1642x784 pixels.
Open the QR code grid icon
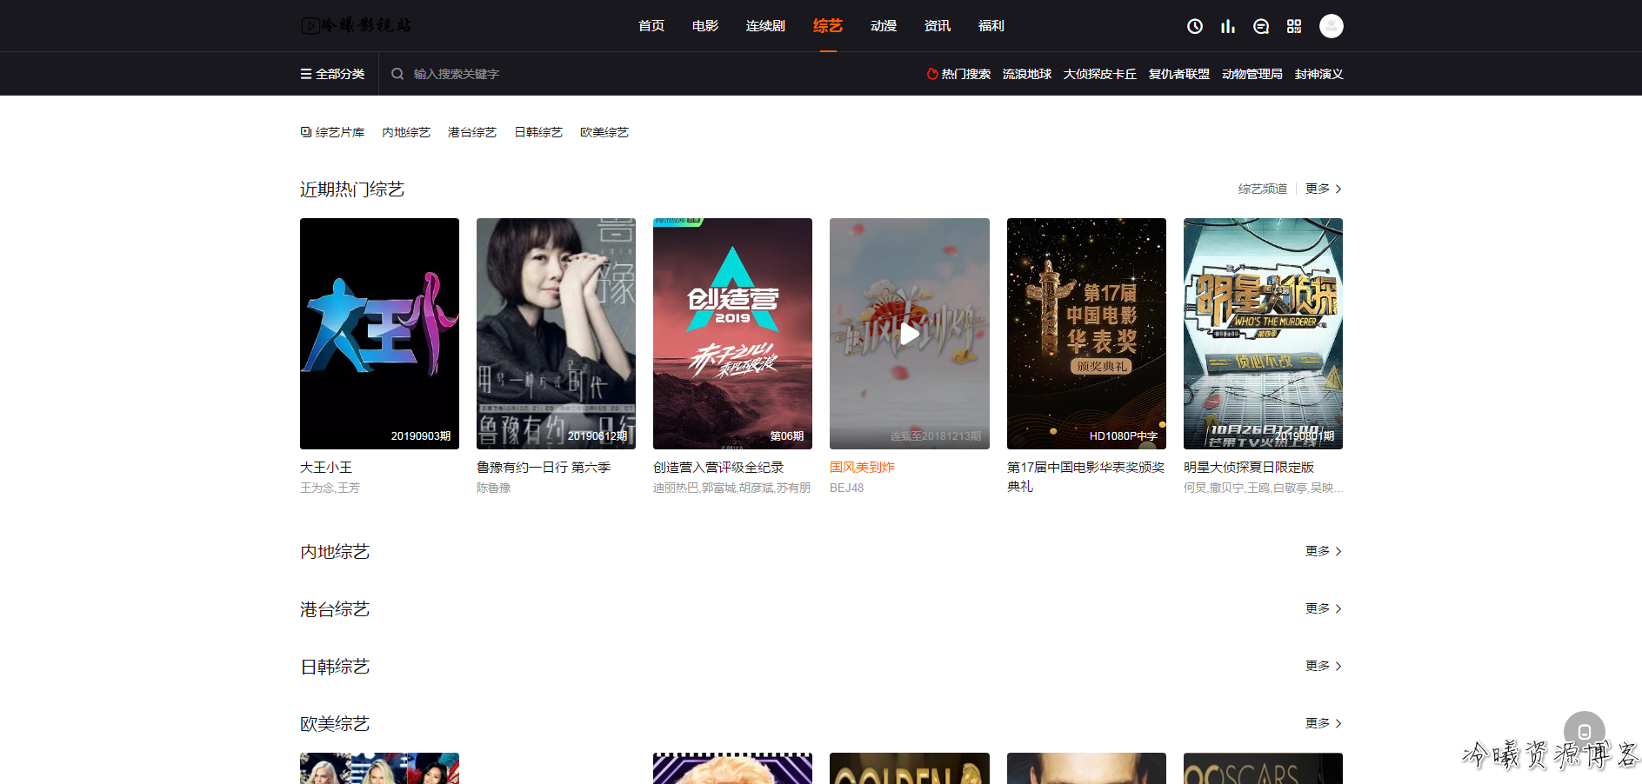1294,26
